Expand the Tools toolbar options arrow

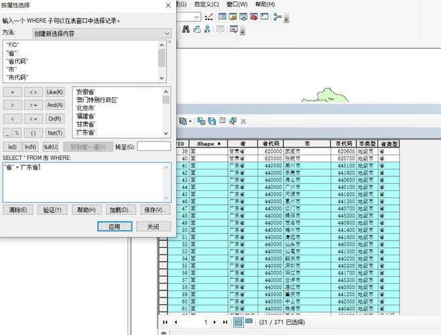(x=243, y=31)
